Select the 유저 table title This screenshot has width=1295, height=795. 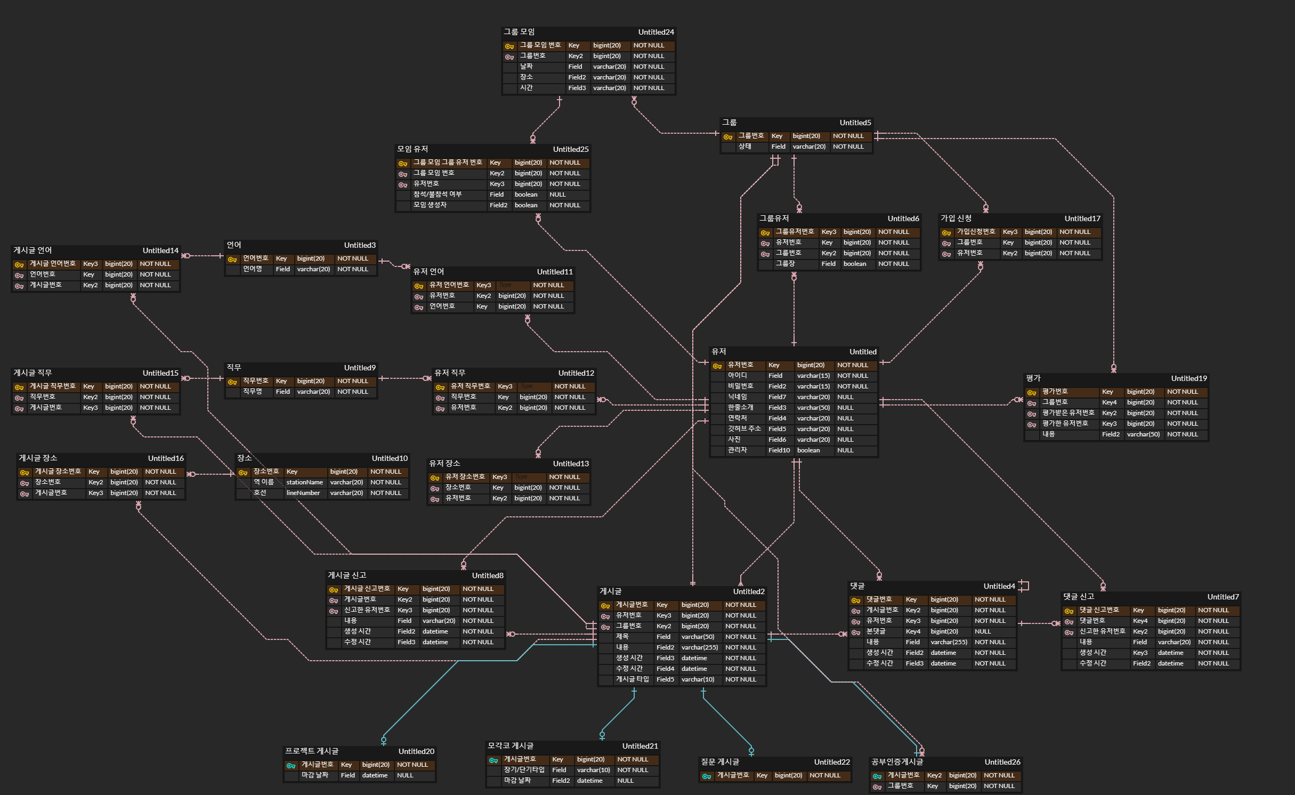click(719, 352)
